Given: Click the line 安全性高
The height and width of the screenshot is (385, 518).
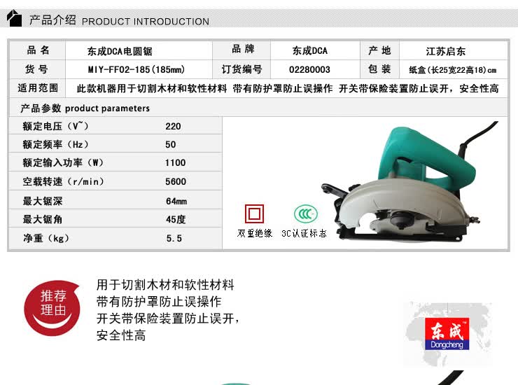Looking at the screenshot, I should coord(121,335).
